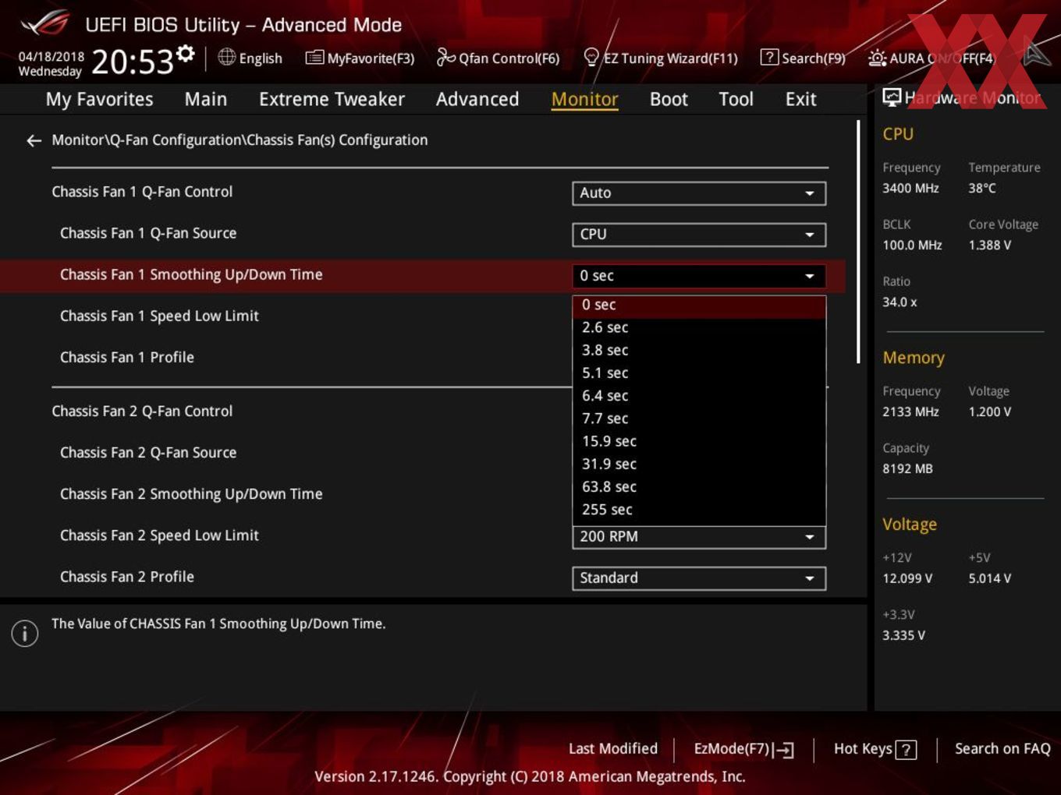Toggle AURA ON/OFF(F4)

click(931, 58)
